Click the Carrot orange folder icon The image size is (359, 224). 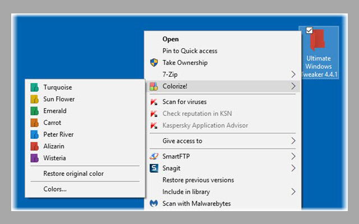tap(34, 123)
